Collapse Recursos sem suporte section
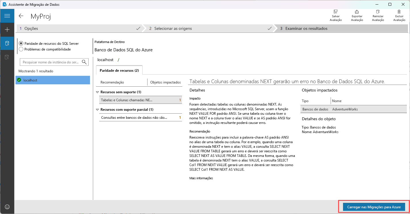This screenshot has height=214, width=410. coord(97,92)
